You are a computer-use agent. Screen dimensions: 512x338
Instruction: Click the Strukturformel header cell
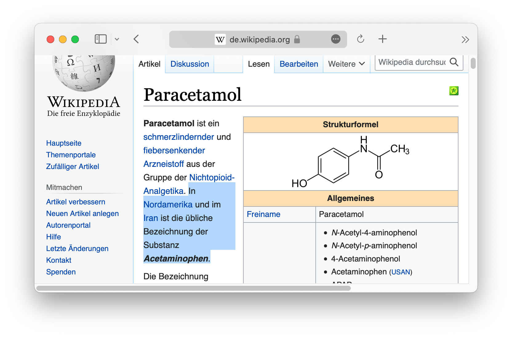pos(350,124)
